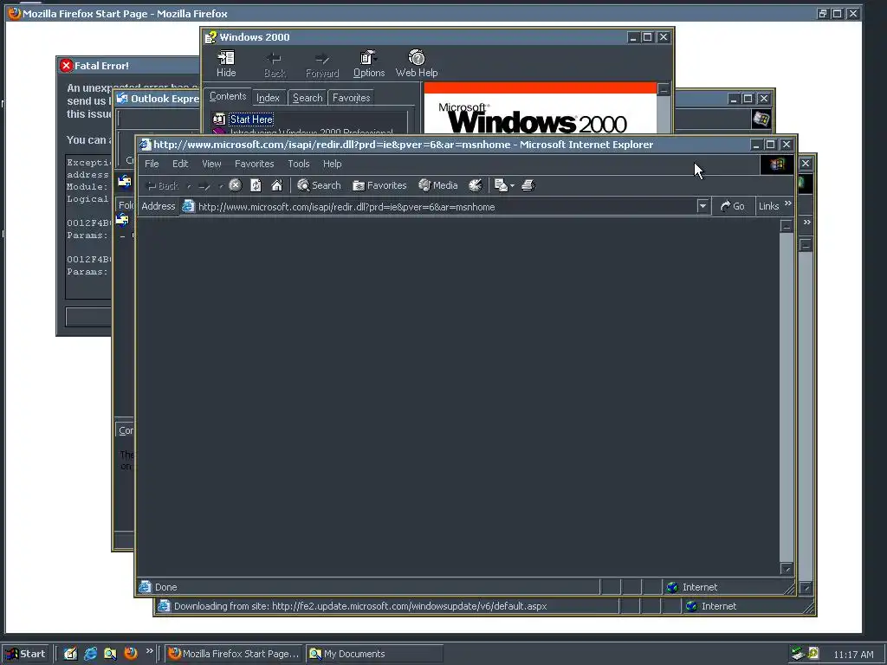The height and width of the screenshot is (665, 887).
Task: Switch to the Index tab in Help
Action: pyautogui.click(x=269, y=98)
